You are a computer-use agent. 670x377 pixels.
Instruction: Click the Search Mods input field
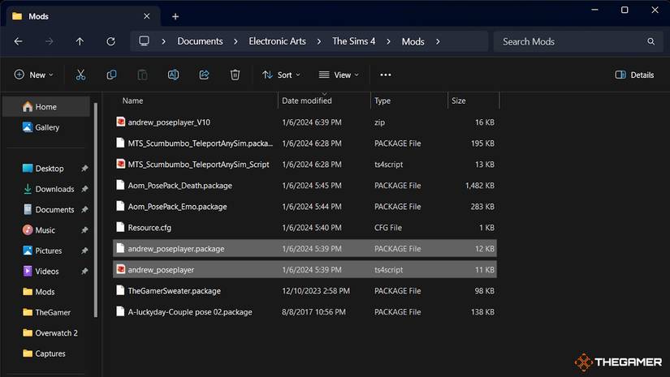[x=568, y=41]
